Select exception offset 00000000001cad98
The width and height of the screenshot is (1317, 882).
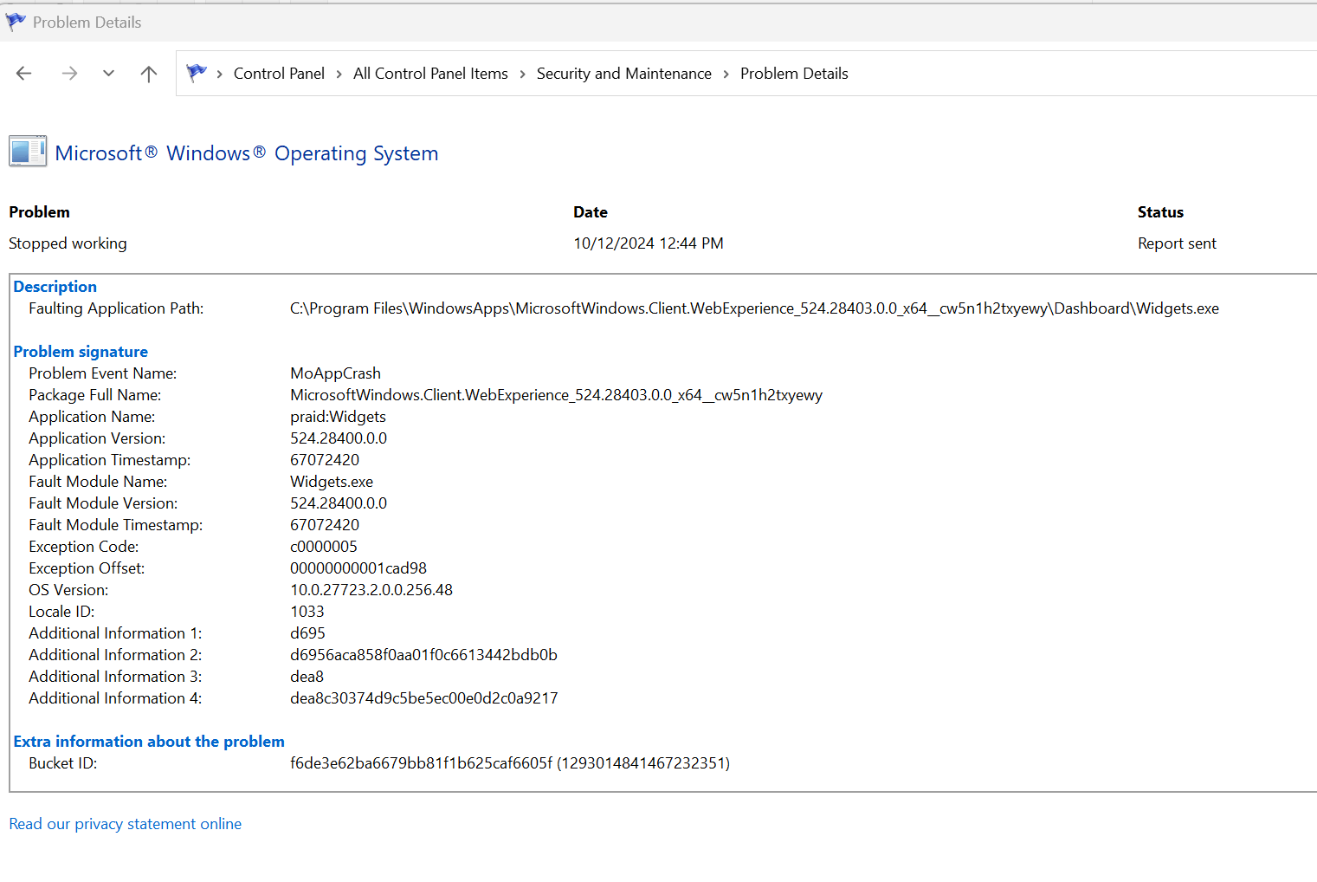358,568
